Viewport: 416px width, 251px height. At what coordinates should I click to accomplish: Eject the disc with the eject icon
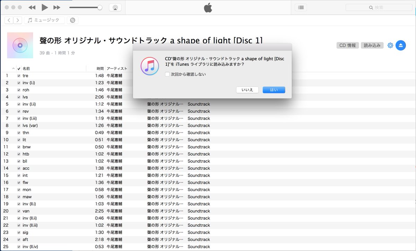[401, 45]
